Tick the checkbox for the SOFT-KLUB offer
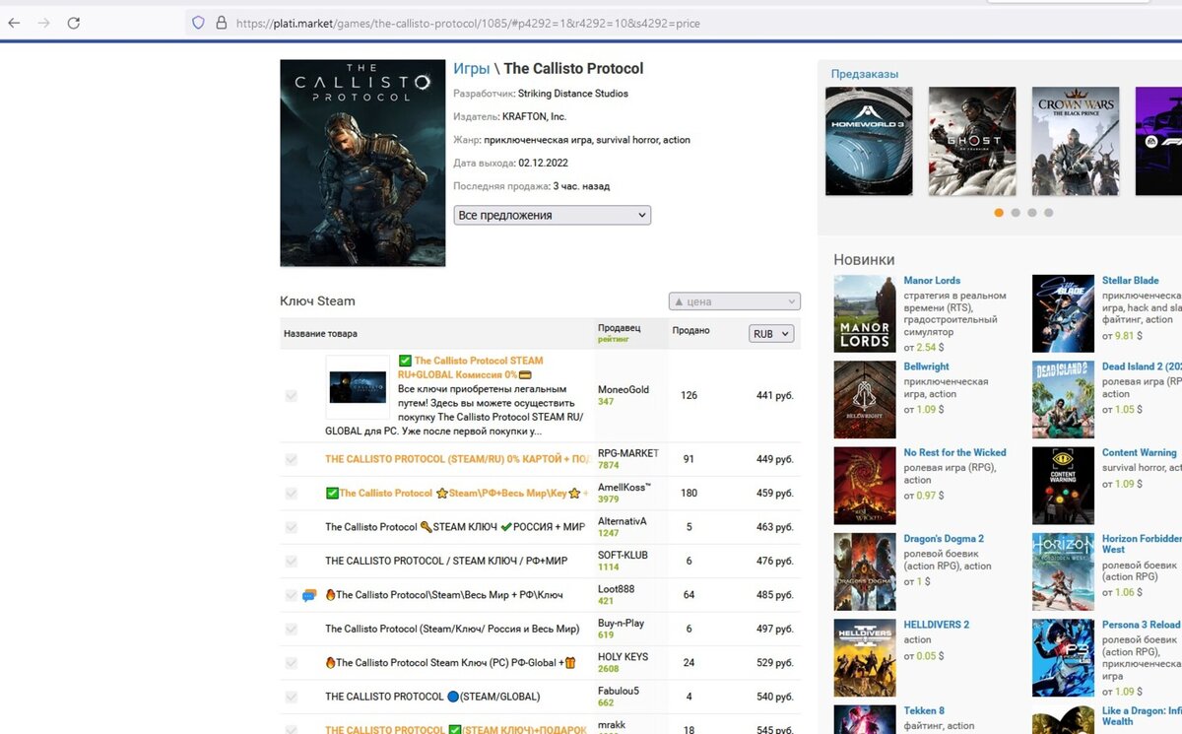 pos(291,562)
